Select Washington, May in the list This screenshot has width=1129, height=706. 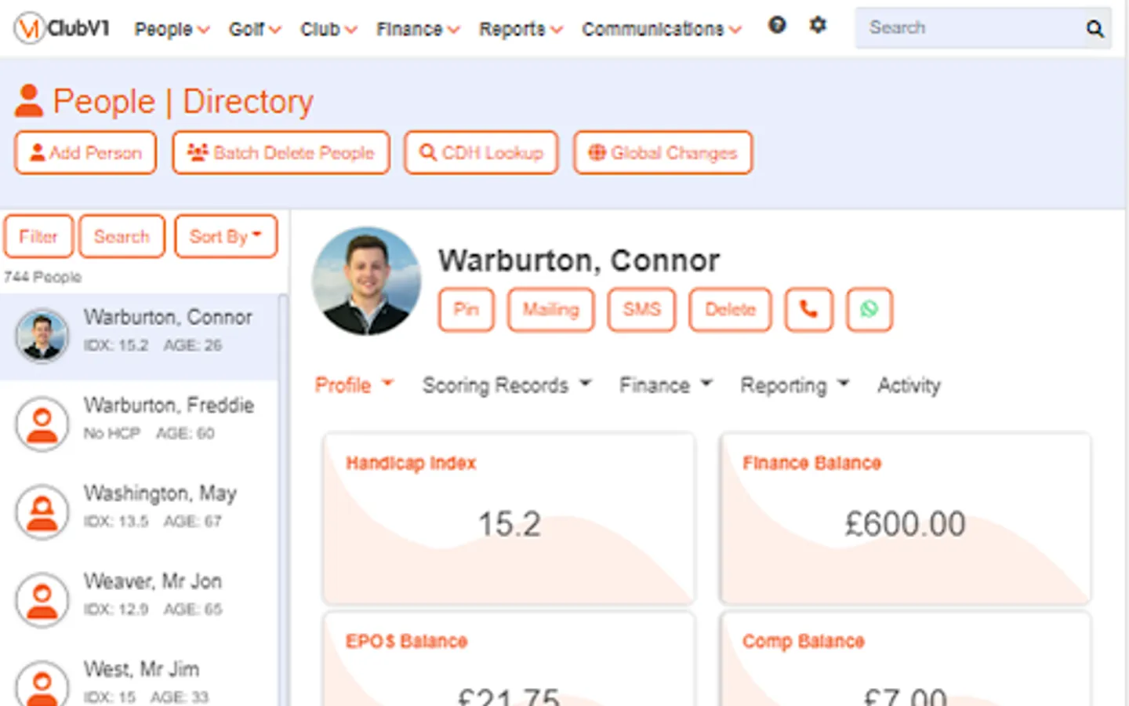[x=139, y=511]
